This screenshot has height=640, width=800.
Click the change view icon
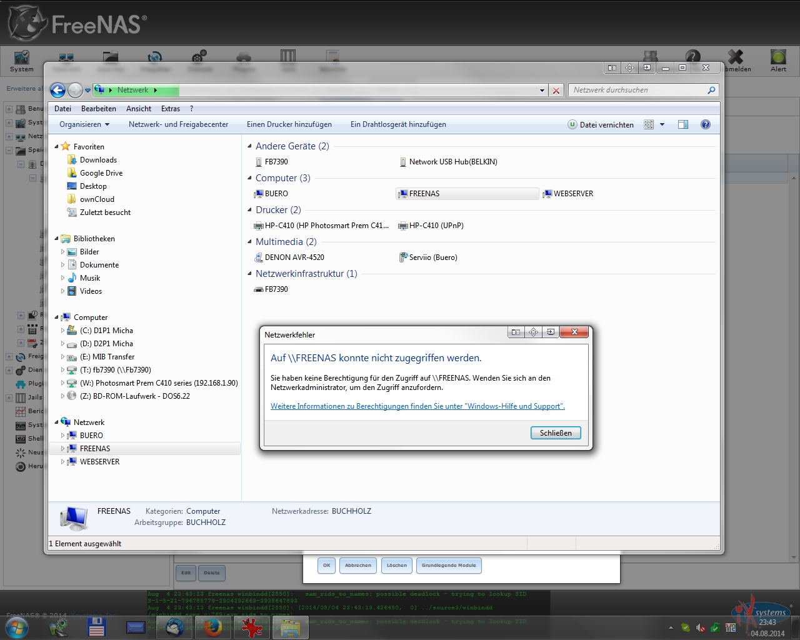pyautogui.click(x=649, y=124)
